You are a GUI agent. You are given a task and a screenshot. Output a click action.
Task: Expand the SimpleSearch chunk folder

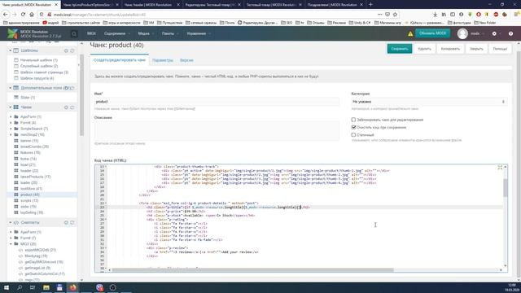coord(11,129)
